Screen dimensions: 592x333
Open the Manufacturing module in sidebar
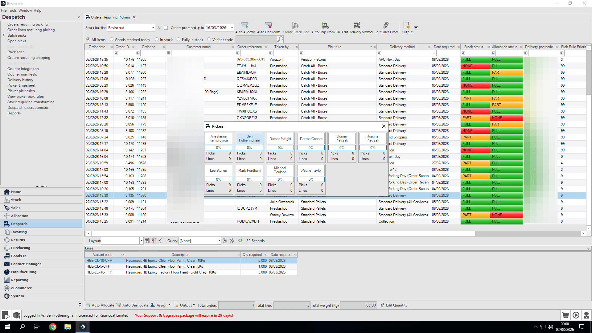pyautogui.click(x=42, y=272)
